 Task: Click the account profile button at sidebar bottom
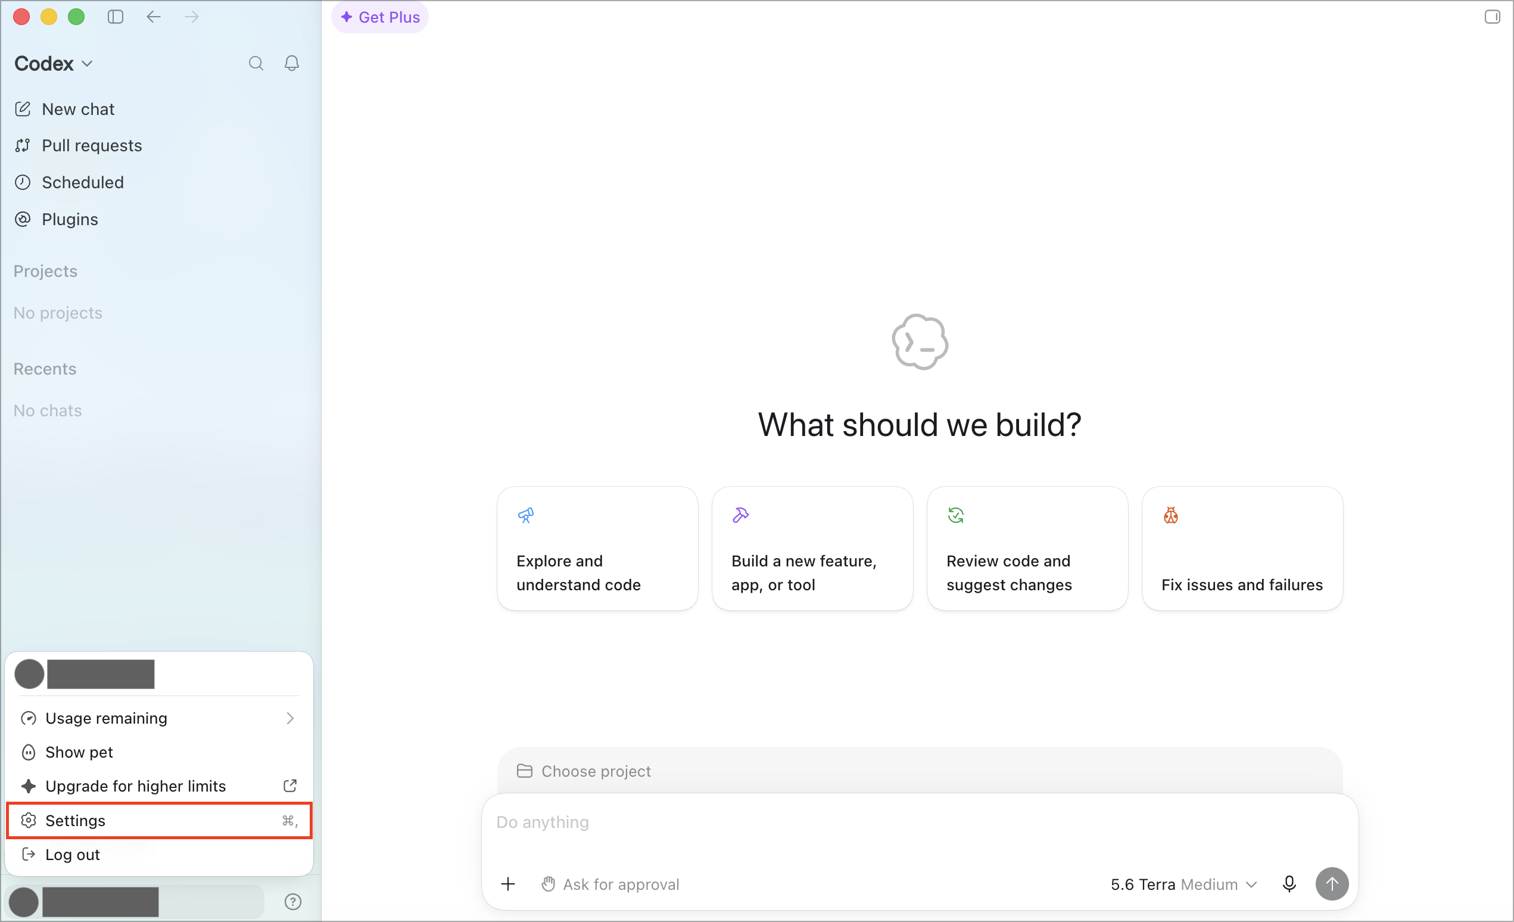point(135,902)
